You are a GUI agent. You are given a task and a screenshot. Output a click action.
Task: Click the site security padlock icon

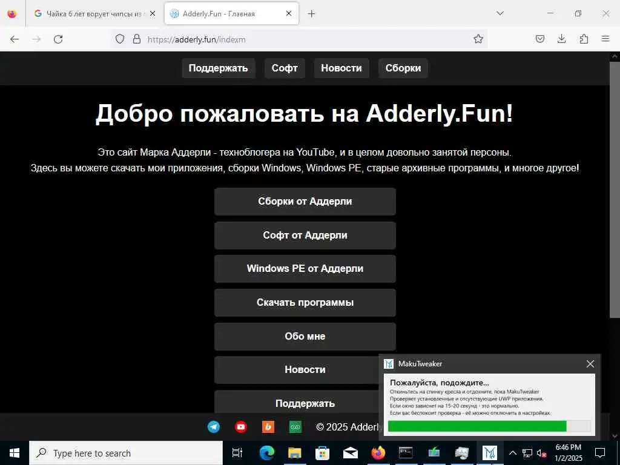(137, 39)
